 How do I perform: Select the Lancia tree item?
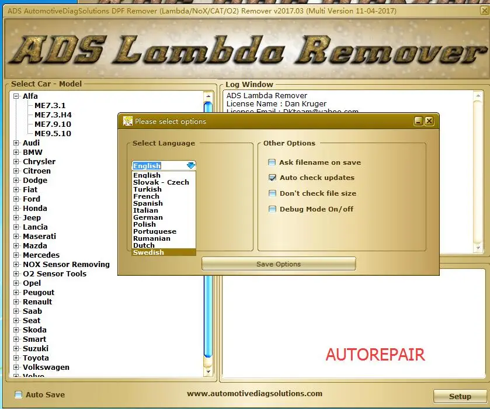click(35, 227)
